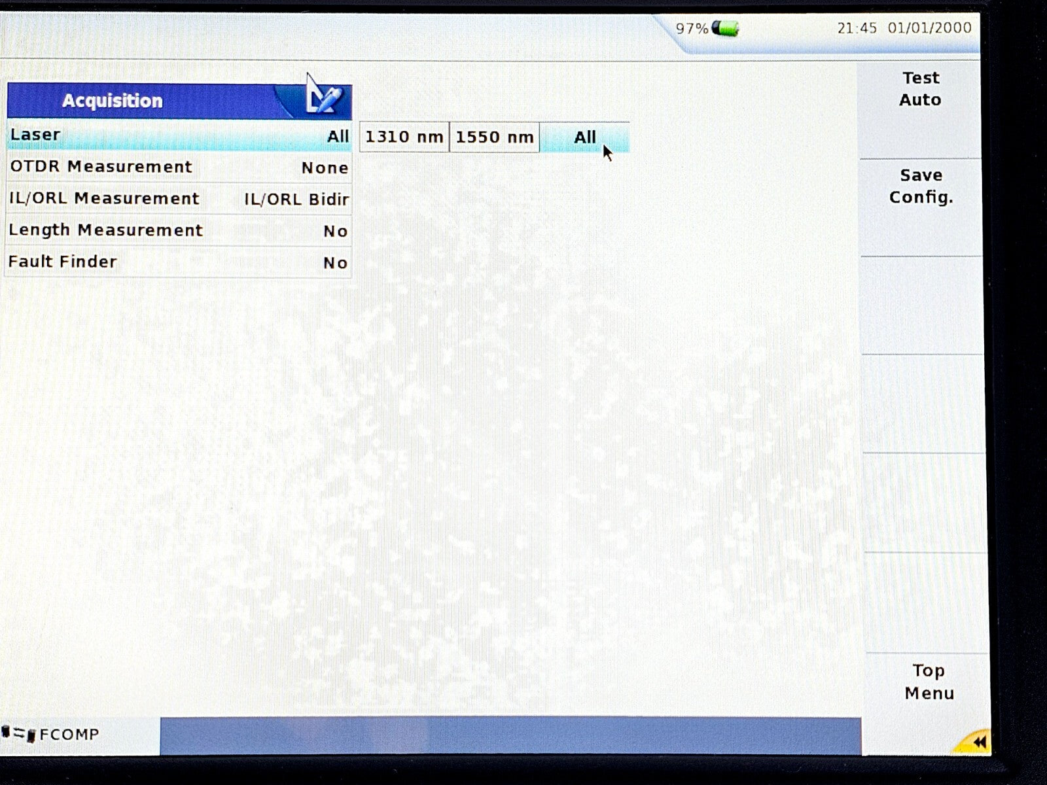
Task: Click the 21:45 clock display
Action: click(857, 28)
